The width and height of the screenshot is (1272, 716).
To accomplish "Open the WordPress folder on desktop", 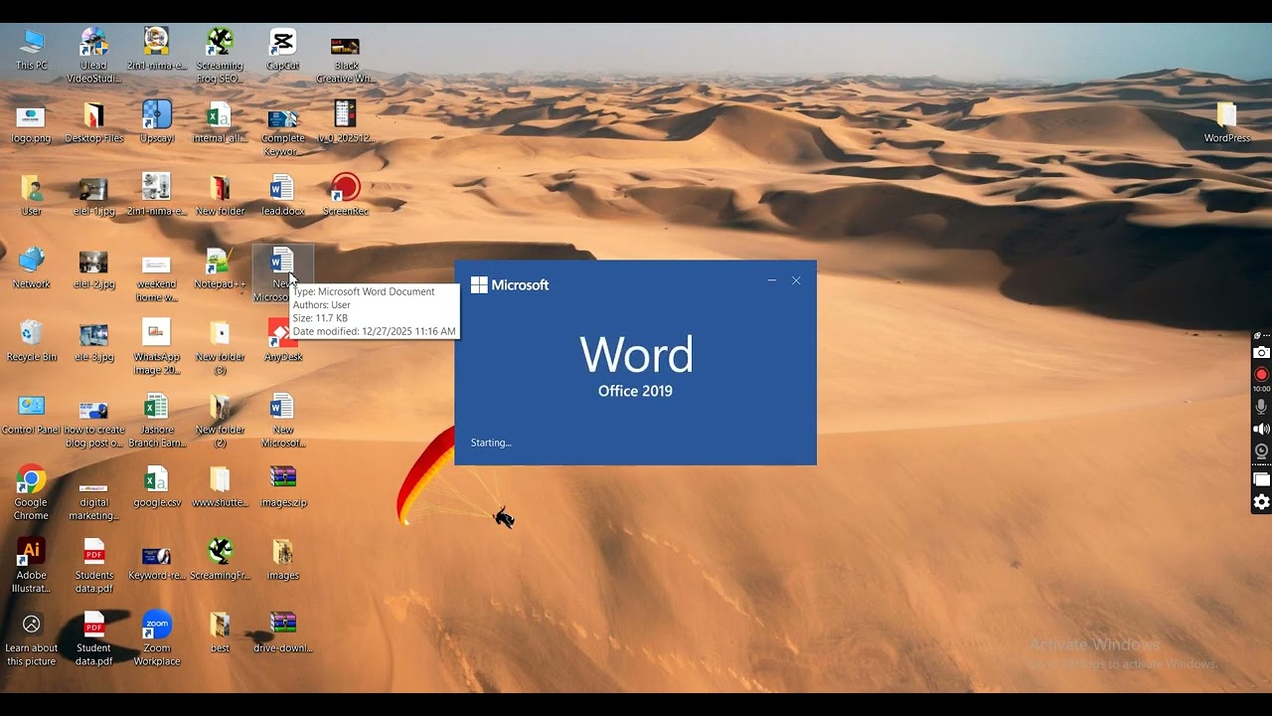I will click(x=1227, y=122).
